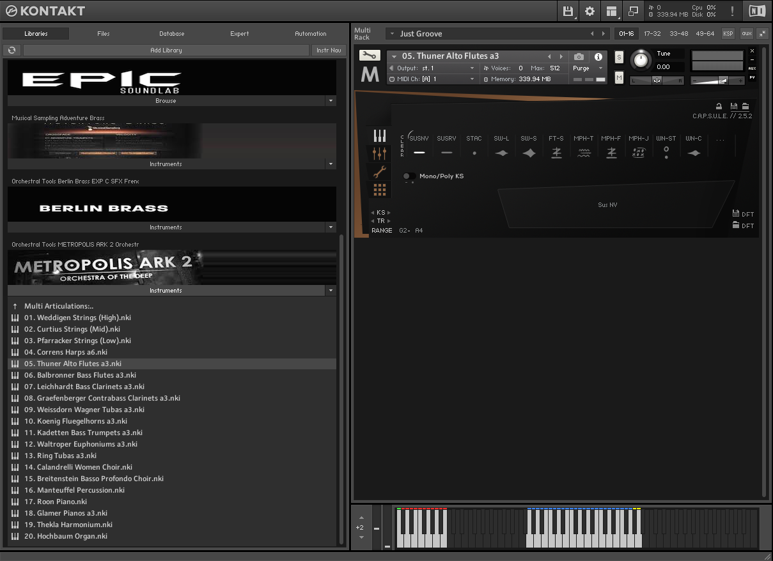
Task: Open the mixer faders view icon
Action: pyautogui.click(x=380, y=153)
